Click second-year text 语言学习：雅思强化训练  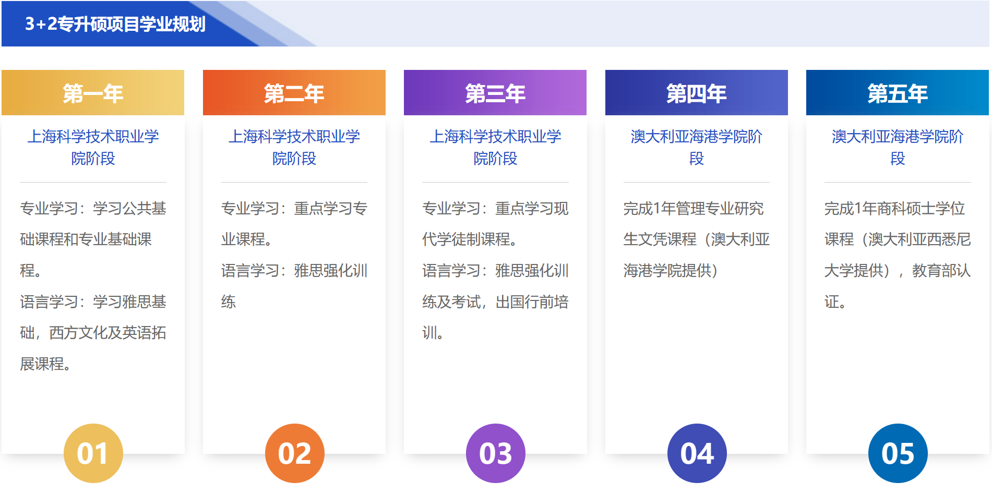coord(294,286)
